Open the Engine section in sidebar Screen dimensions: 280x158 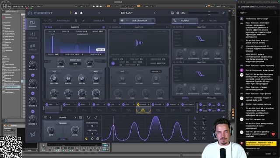(33, 24)
